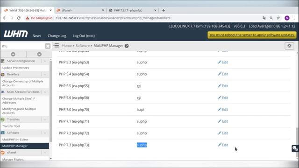Click the browser address bar URL
This screenshot has height=168, width=299.
click(x=113, y=18)
